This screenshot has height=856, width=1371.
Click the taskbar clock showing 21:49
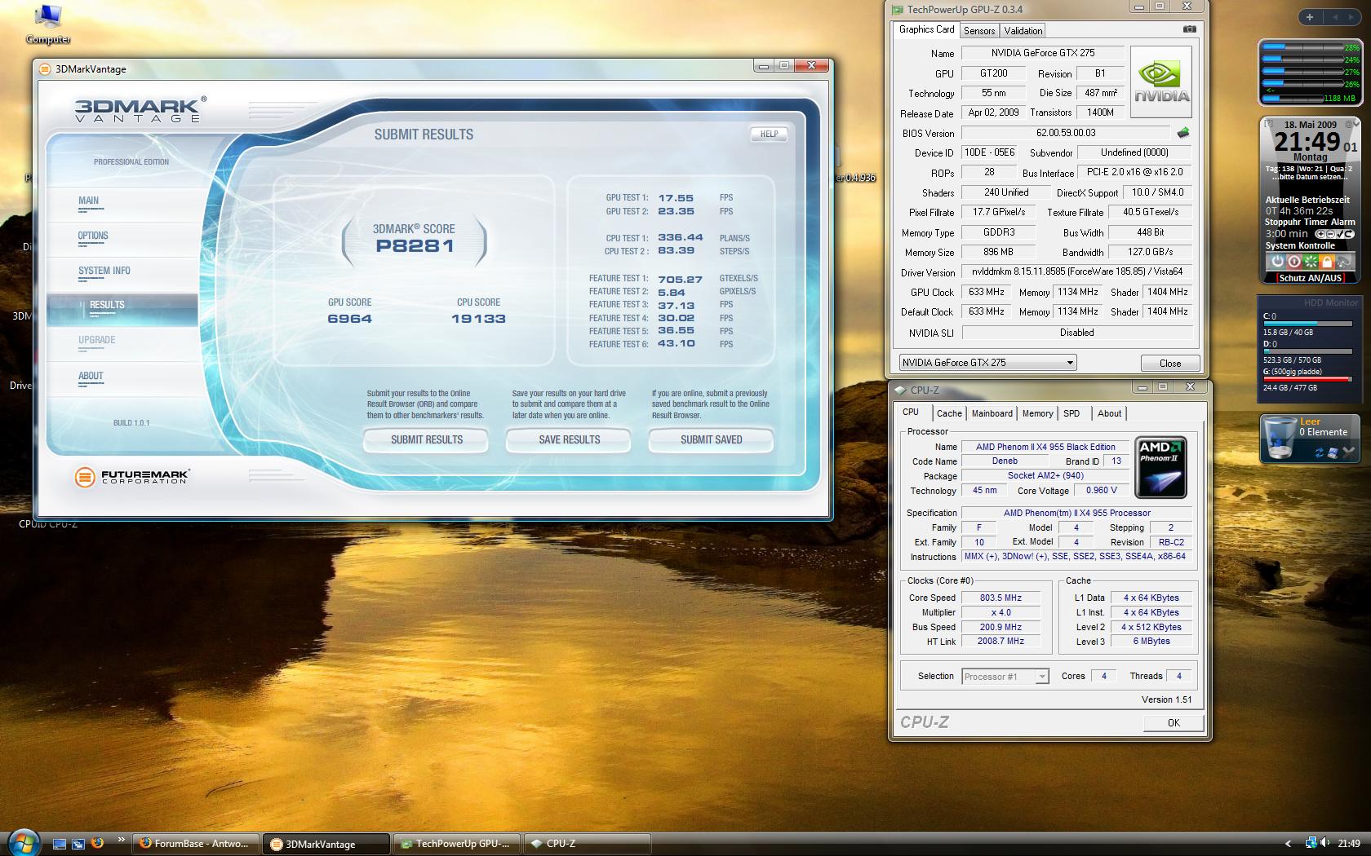click(x=1349, y=844)
